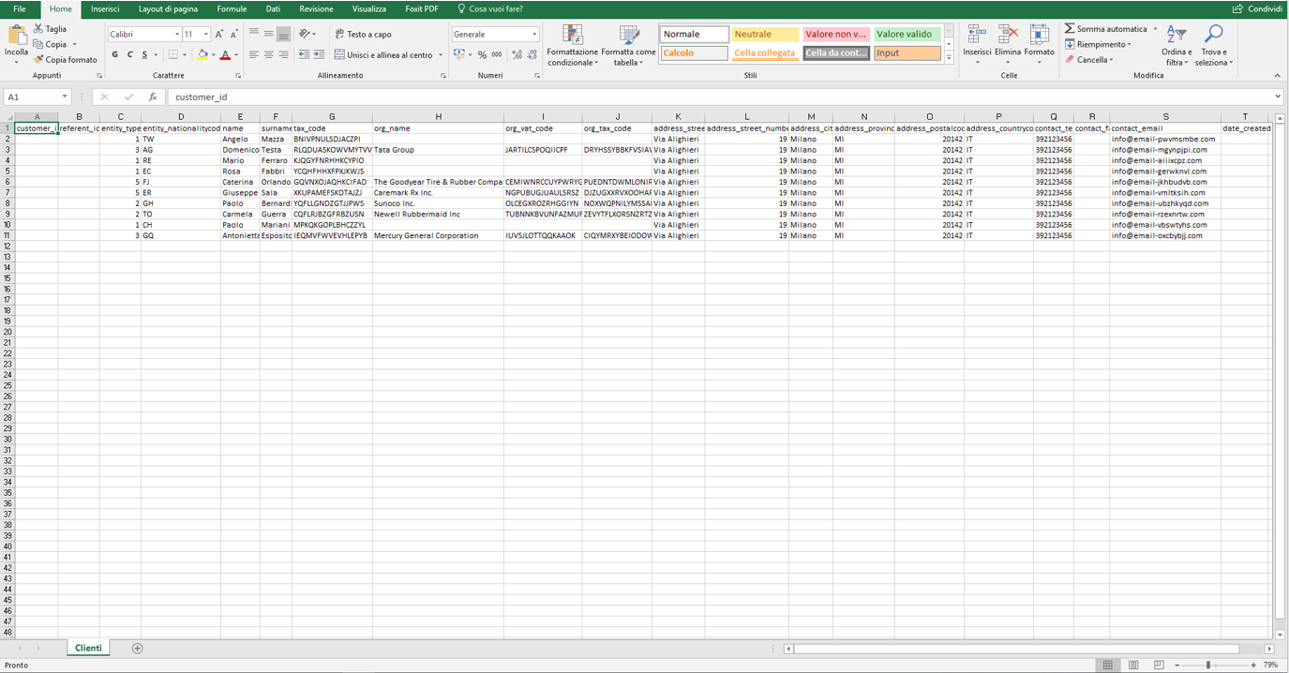1289x673 pixels.
Task: Open the Calibri font name dropdown
Action: tap(177, 35)
